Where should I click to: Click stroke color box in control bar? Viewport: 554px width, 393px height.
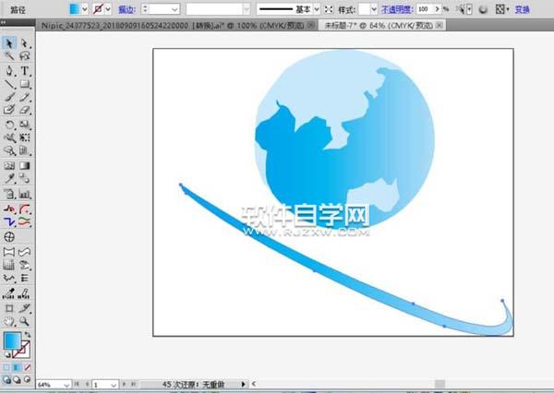98,9
